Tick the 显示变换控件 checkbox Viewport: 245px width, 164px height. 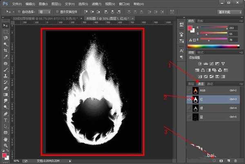[57, 12]
